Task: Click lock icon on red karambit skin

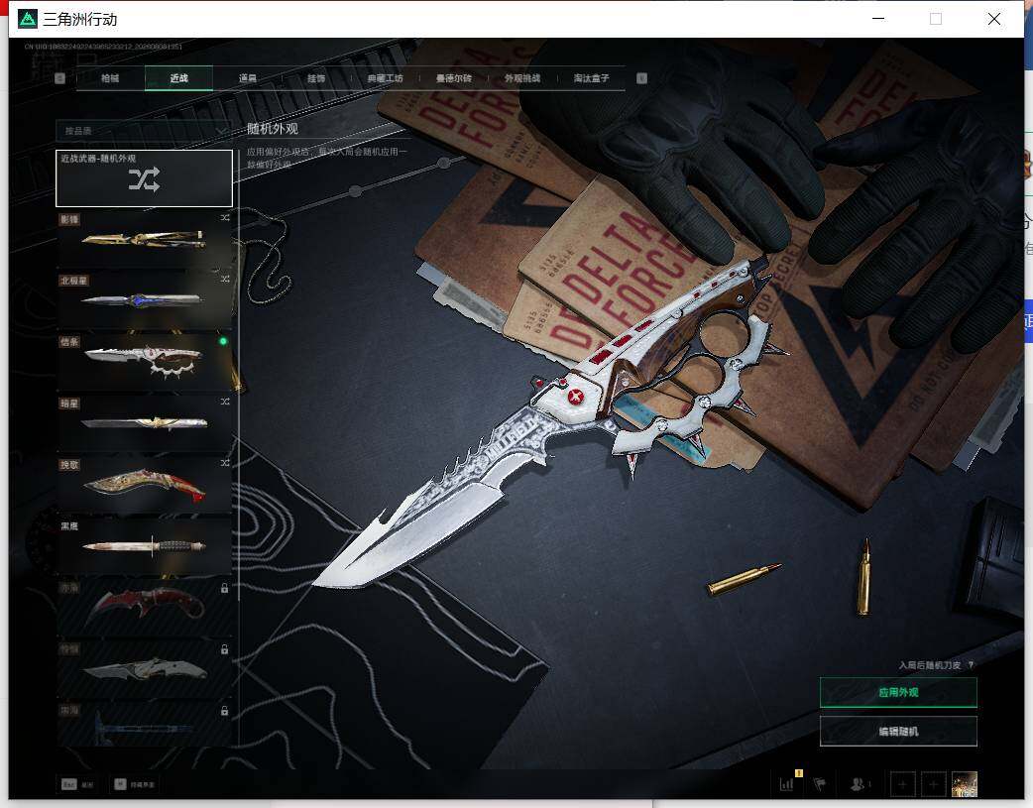Action: pos(225,588)
